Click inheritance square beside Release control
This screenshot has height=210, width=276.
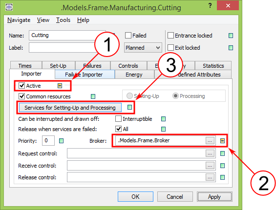(x=222, y=177)
